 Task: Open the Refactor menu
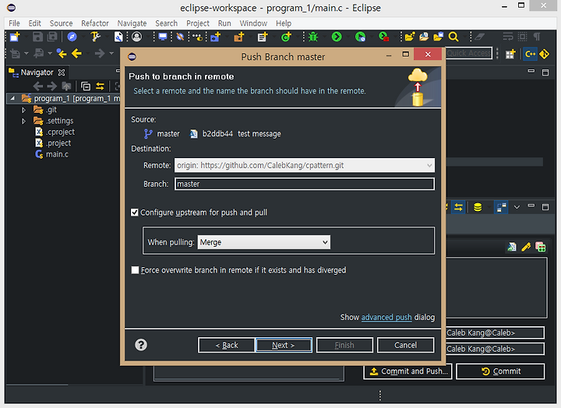pos(95,23)
